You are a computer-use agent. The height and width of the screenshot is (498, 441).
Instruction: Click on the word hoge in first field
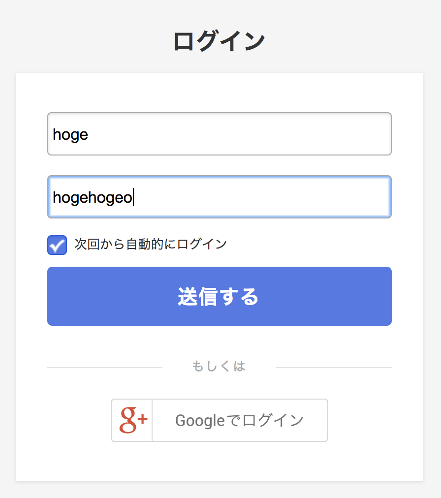point(70,135)
